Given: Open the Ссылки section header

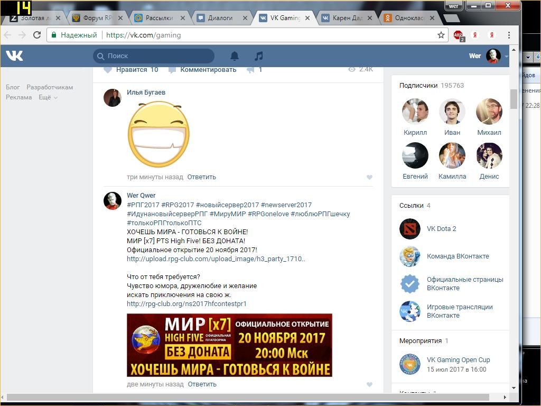Looking at the screenshot, I should coord(415,206).
